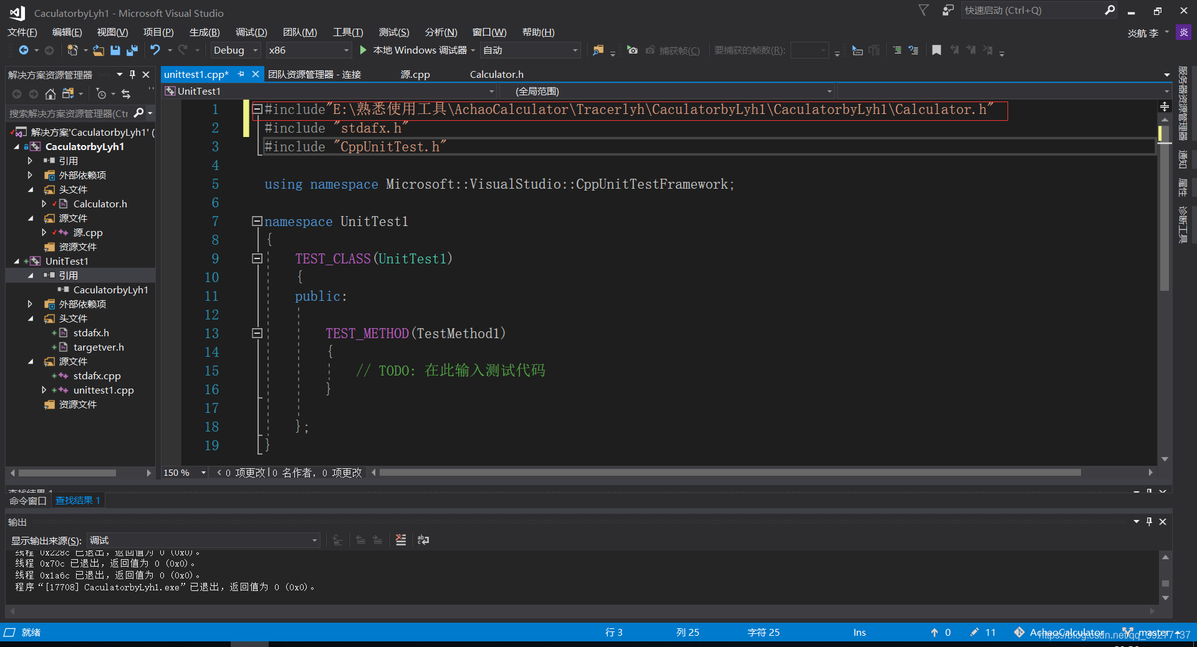Image resolution: width=1197 pixels, height=647 pixels.
Task: Open the 自动 debugger type dropdown
Action: click(575, 50)
